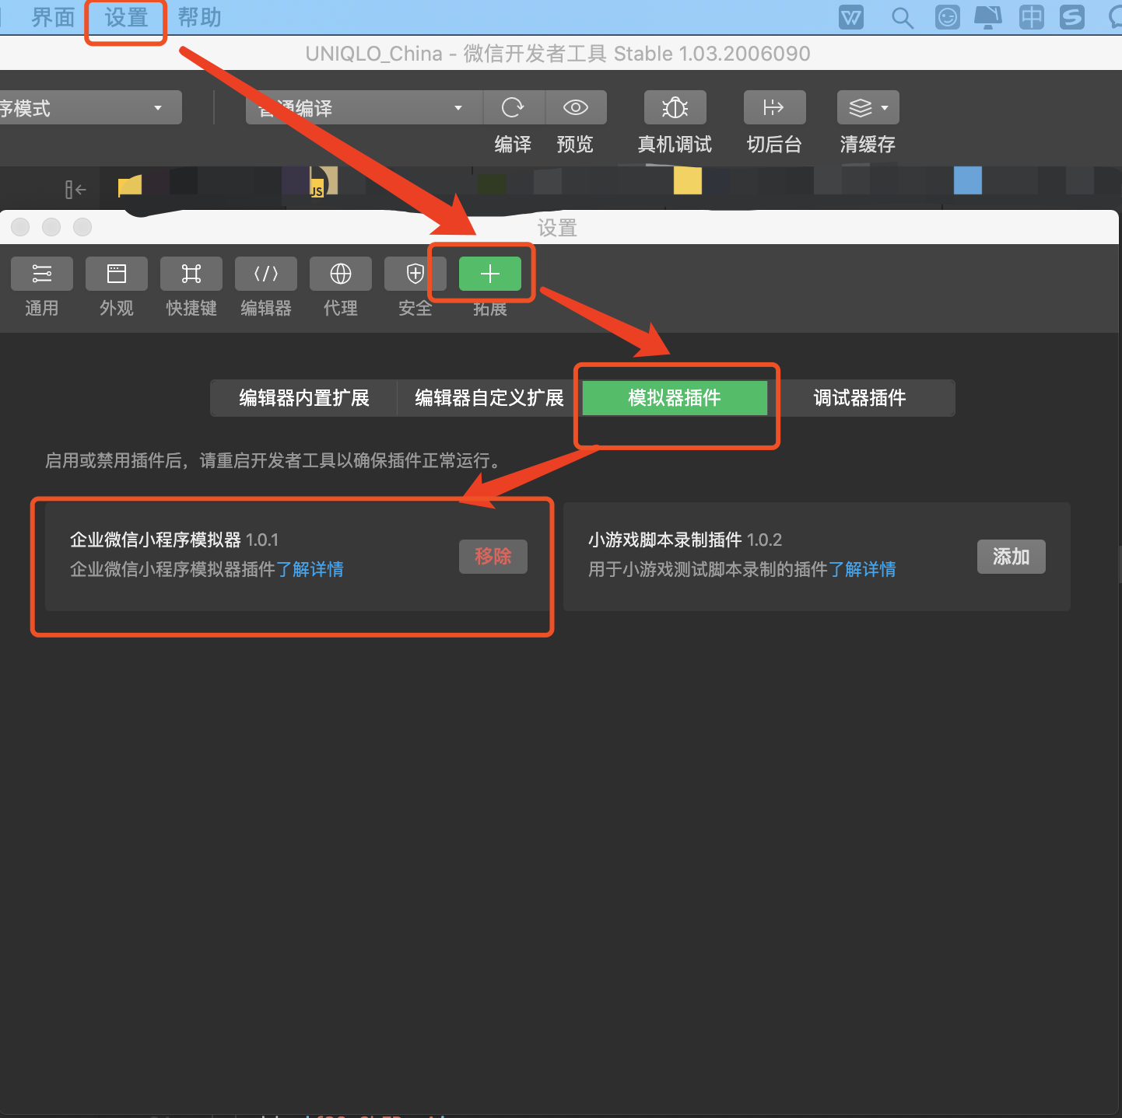This screenshot has height=1118, width=1122.
Task: Click the 预览 eye icon
Action: 576,107
